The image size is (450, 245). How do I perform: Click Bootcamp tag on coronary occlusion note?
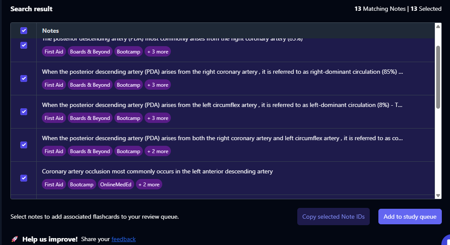click(x=82, y=185)
